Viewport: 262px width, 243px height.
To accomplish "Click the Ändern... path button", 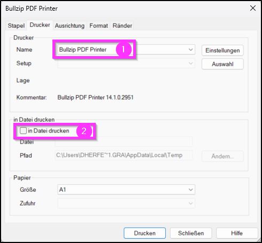I will [222, 156].
